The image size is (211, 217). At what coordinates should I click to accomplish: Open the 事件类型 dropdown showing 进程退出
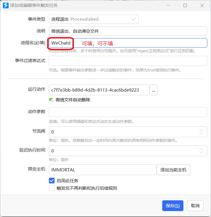pos(94,19)
